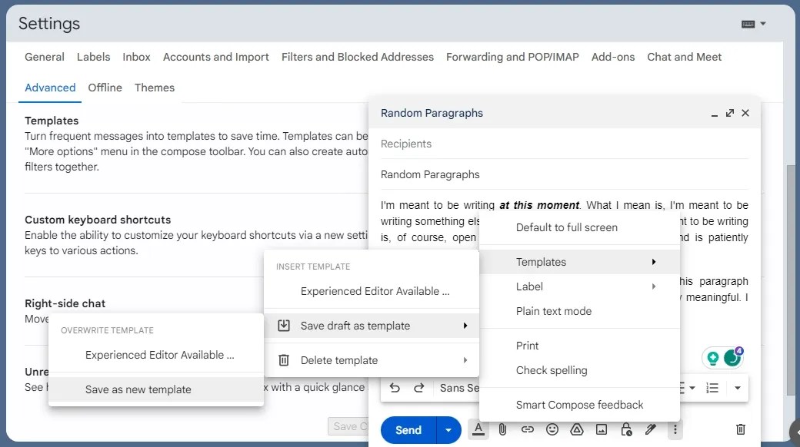Click the redo arrow in formatting toolbar
Screen dimensions: 800x447
tap(419, 388)
